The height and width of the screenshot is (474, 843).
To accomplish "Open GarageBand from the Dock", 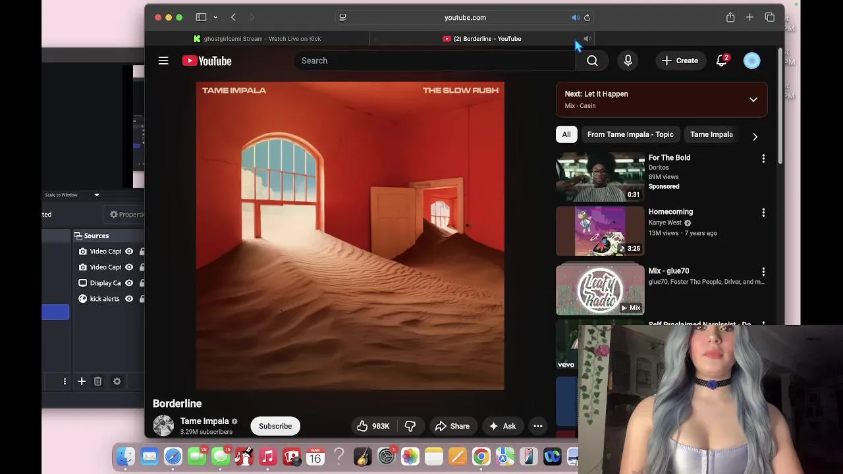I will [x=362, y=456].
